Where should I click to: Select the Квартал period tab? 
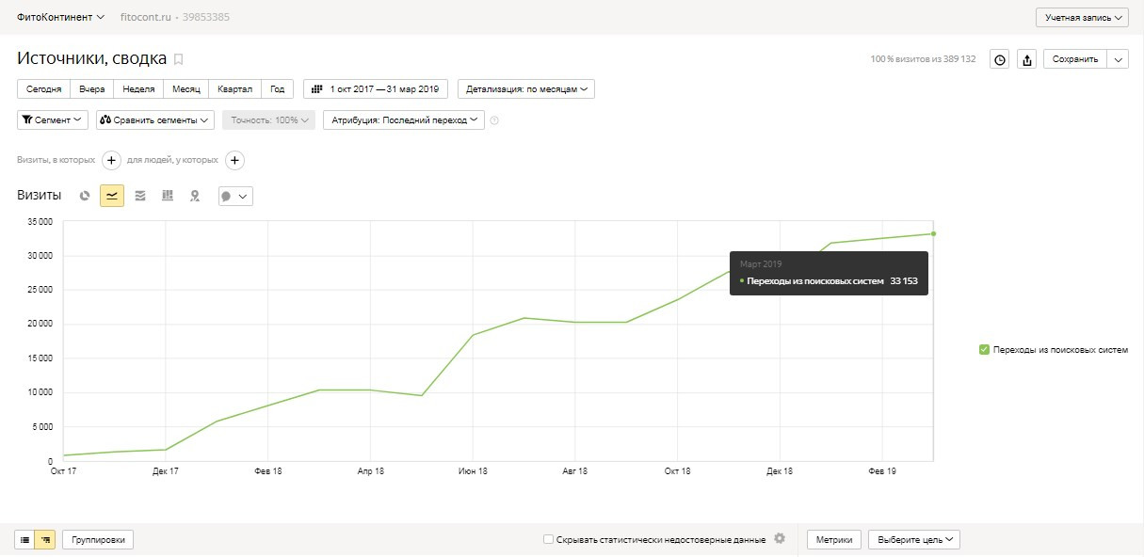pos(234,89)
